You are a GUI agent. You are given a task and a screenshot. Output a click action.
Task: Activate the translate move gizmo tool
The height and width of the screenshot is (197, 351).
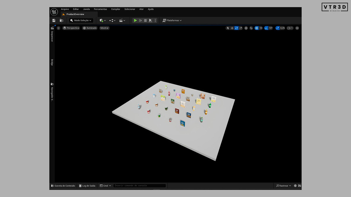(232, 28)
